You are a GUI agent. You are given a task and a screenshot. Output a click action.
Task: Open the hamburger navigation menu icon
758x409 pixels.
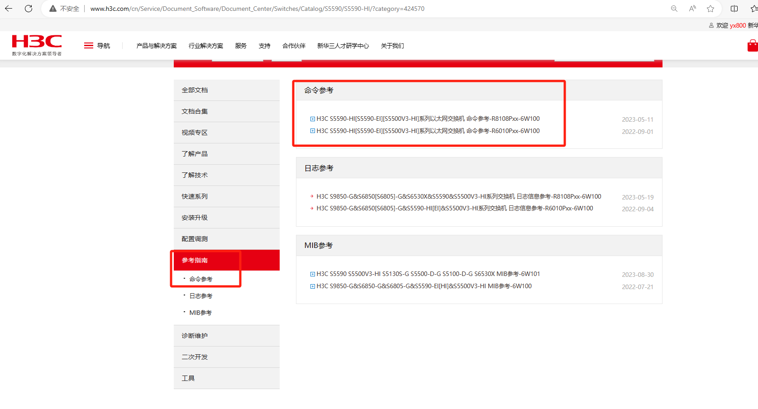[x=89, y=46]
